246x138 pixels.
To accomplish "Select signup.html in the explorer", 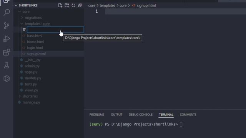I will [x=36, y=54].
